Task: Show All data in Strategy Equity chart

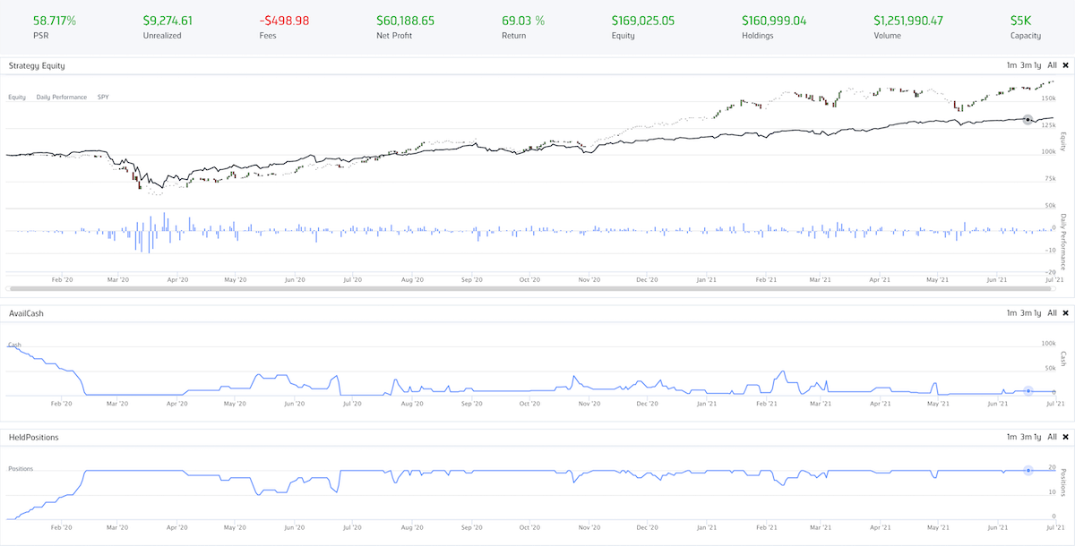Action: [1053, 65]
